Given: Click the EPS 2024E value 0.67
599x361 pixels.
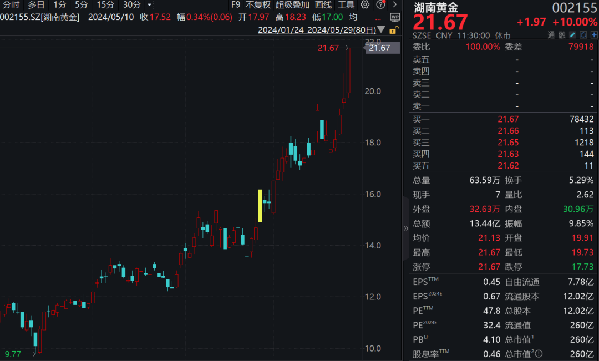Looking at the screenshot, I should click(x=491, y=297).
